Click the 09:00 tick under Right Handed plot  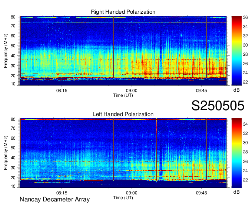tap(132, 91)
